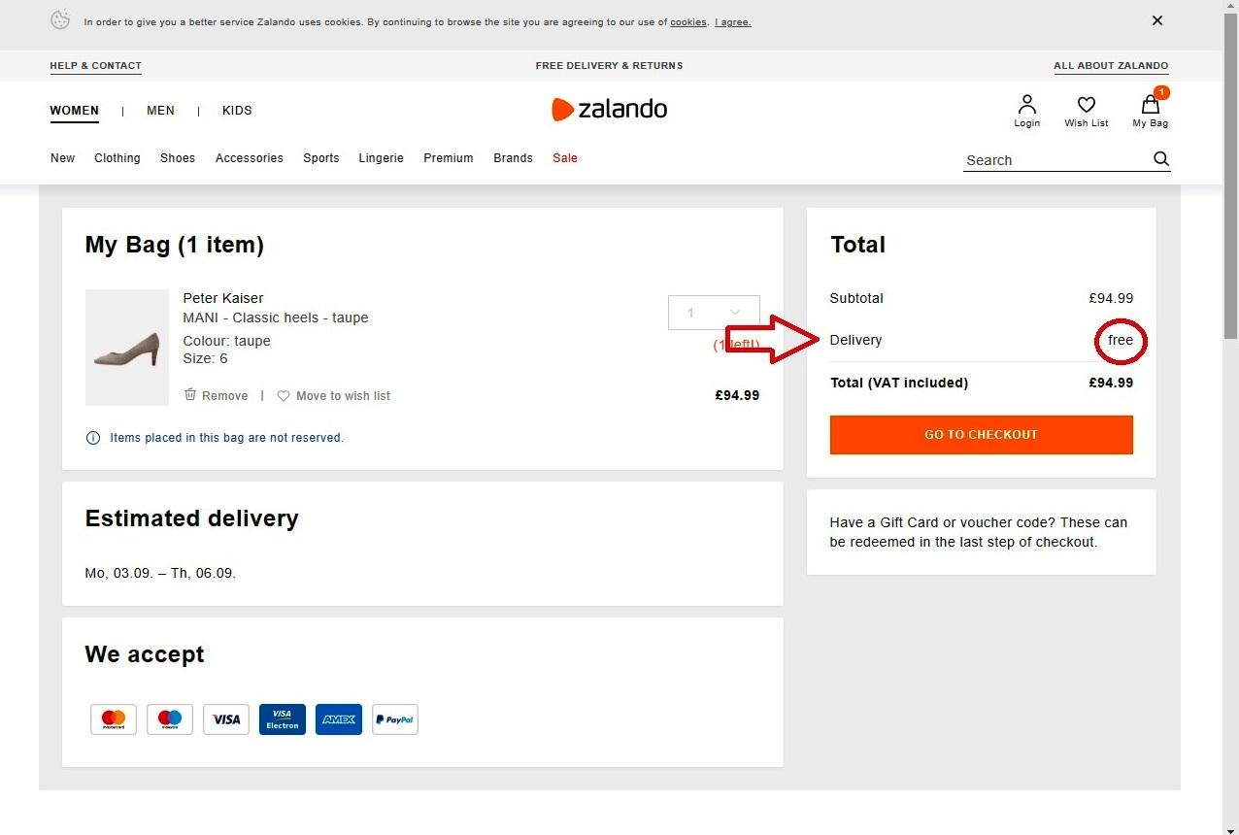Open the Clothing menu category
The image size is (1239, 835).
117,158
